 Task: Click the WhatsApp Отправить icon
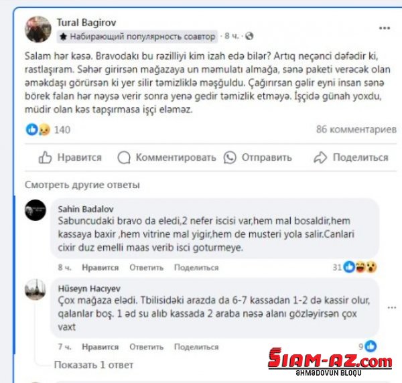230,157
